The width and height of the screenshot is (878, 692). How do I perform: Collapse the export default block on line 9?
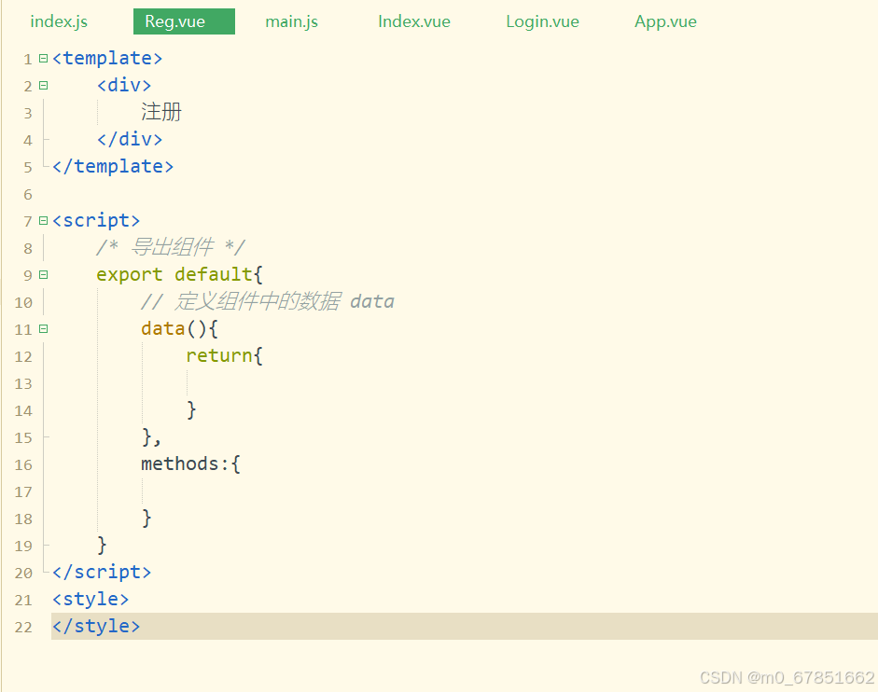coord(43,274)
